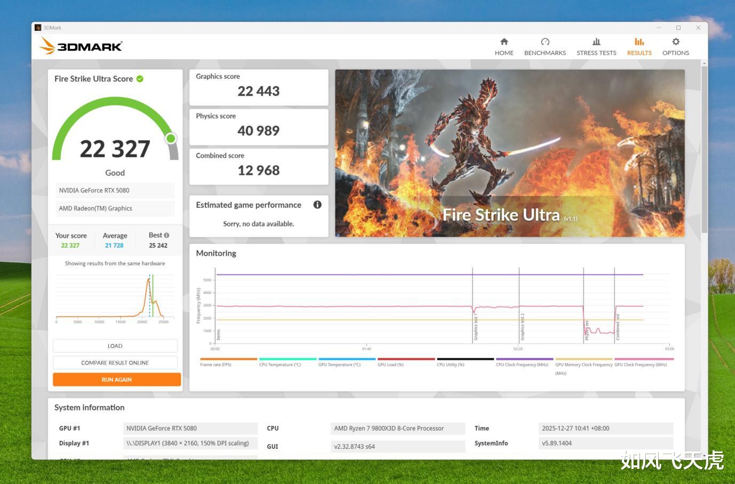Viewport: 735px width, 484px height.
Task: Click the main score 22 327
Action: pos(115,149)
